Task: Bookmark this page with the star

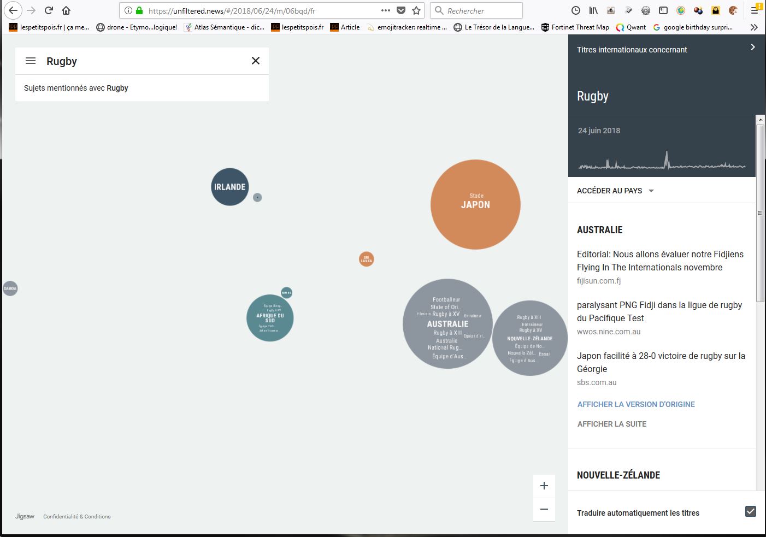Action: click(416, 10)
